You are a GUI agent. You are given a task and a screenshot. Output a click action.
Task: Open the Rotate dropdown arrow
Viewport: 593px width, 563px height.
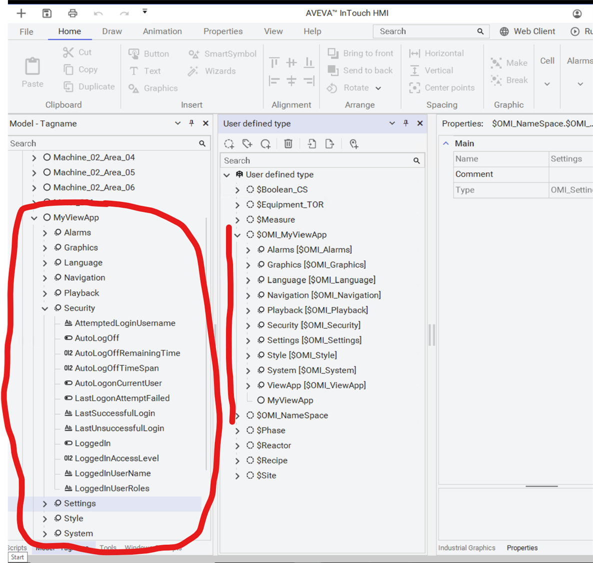click(x=378, y=88)
